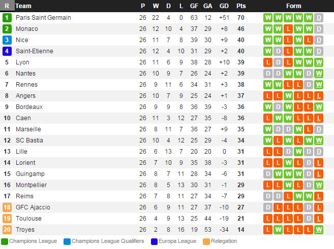Click Paris Saint Germain's rank 1 badge

pos(7,18)
